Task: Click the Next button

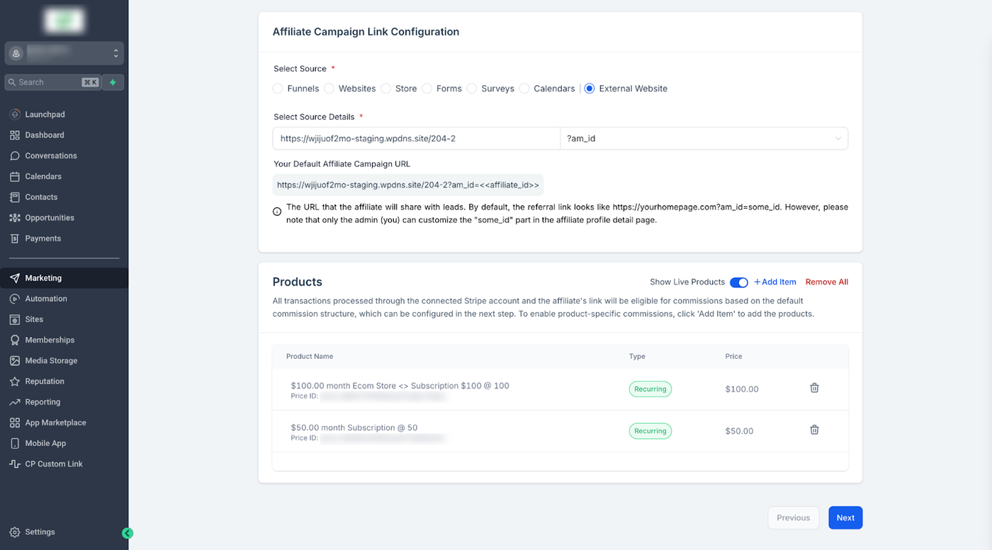Action: coord(845,518)
